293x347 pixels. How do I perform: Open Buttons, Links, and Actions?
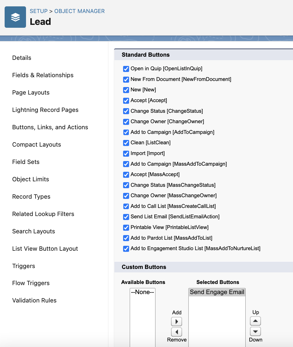(50, 127)
